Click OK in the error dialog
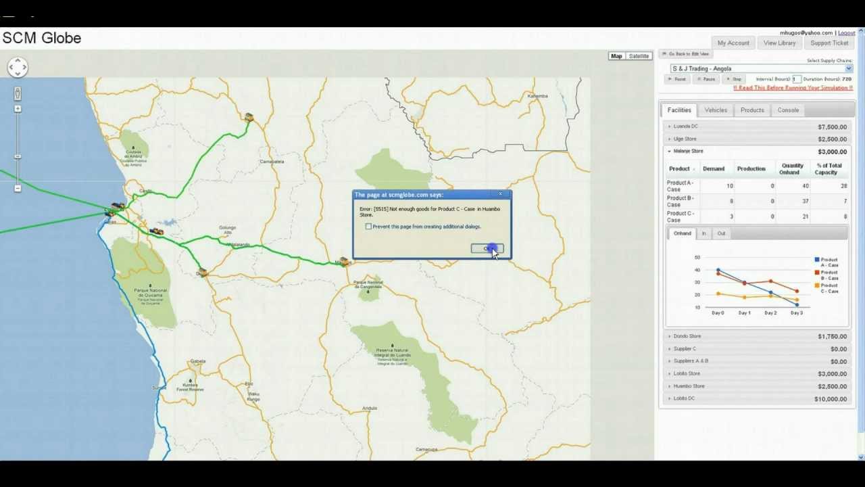Image resolution: width=865 pixels, height=487 pixels. tap(487, 248)
